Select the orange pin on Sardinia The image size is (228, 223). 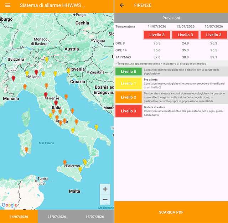click(26, 150)
